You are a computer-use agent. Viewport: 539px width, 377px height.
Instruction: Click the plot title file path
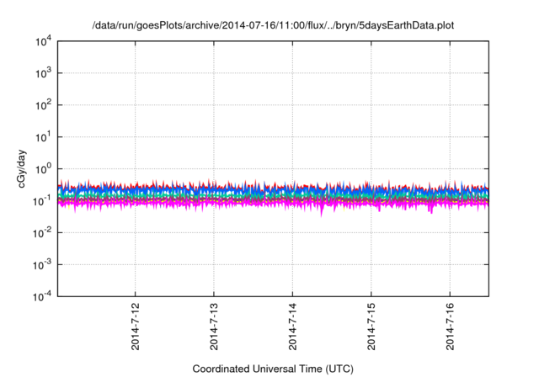pyautogui.click(x=273, y=25)
